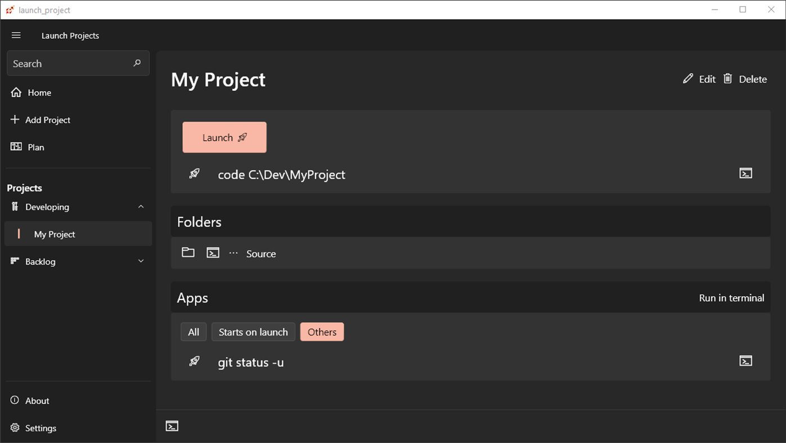Click Run in terminal

click(731, 298)
